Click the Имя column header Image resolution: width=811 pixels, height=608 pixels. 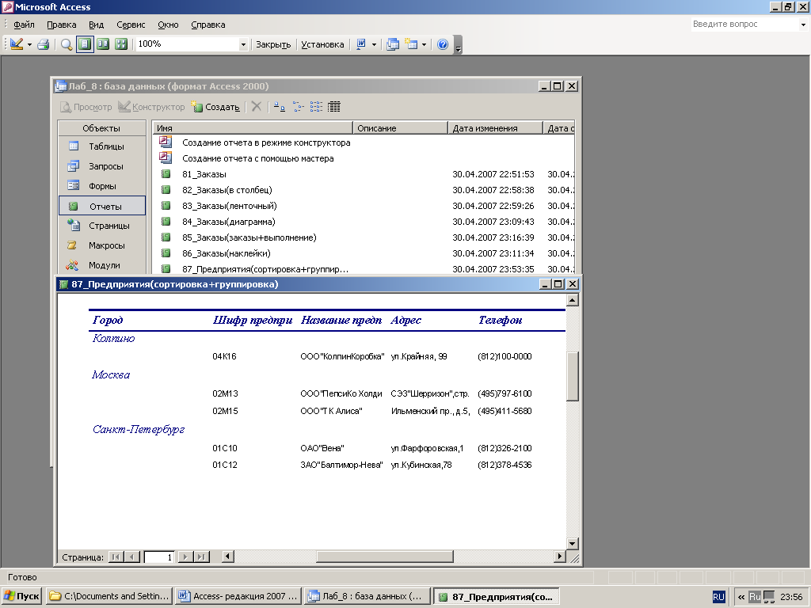[253, 128]
